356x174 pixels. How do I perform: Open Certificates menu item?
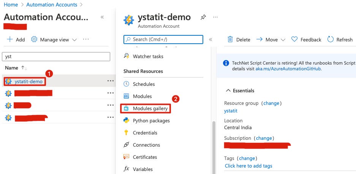[x=145, y=157]
